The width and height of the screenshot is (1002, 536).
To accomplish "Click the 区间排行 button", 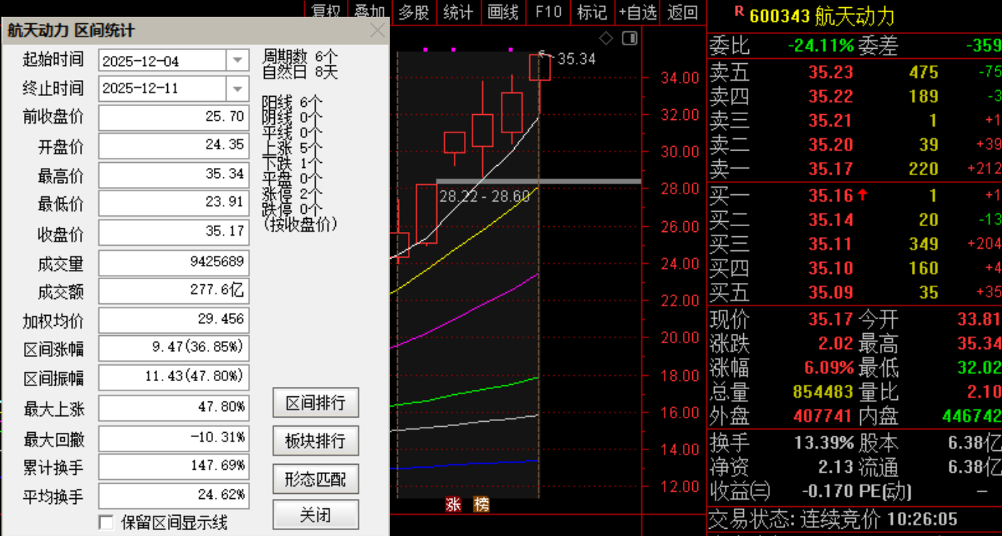I will pyautogui.click(x=316, y=402).
